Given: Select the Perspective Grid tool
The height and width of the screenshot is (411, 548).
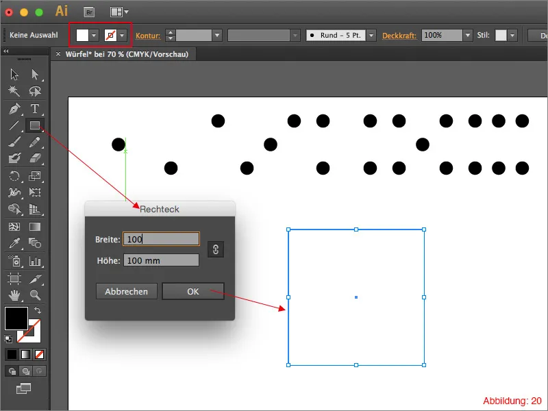Looking at the screenshot, I should pos(35,209).
